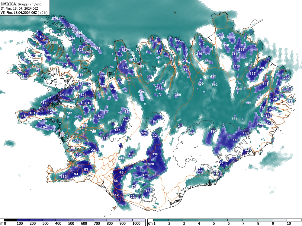Click the visibility value 187
Image resolution: width=302 pixels, height=226 pixels.
(99, 116)
